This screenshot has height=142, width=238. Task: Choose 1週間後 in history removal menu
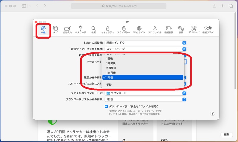tap(143, 63)
